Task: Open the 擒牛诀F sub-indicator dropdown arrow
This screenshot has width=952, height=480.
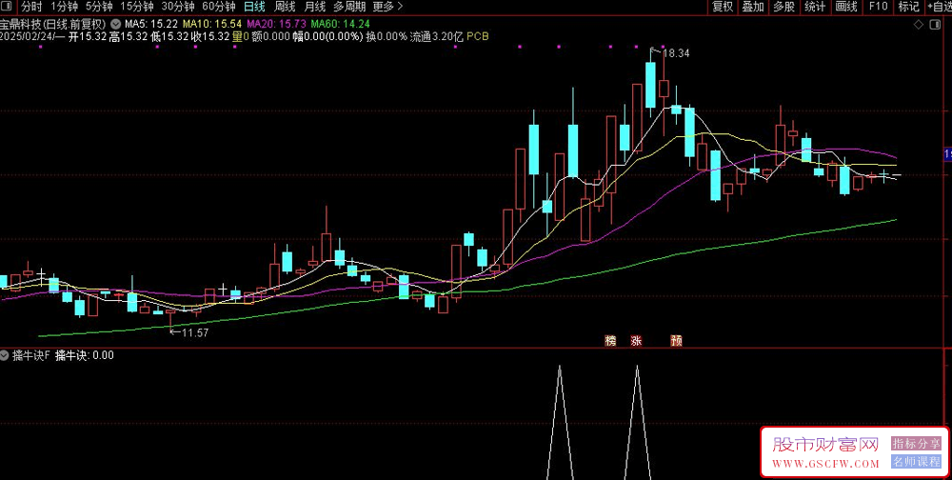Action: (x=5, y=355)
